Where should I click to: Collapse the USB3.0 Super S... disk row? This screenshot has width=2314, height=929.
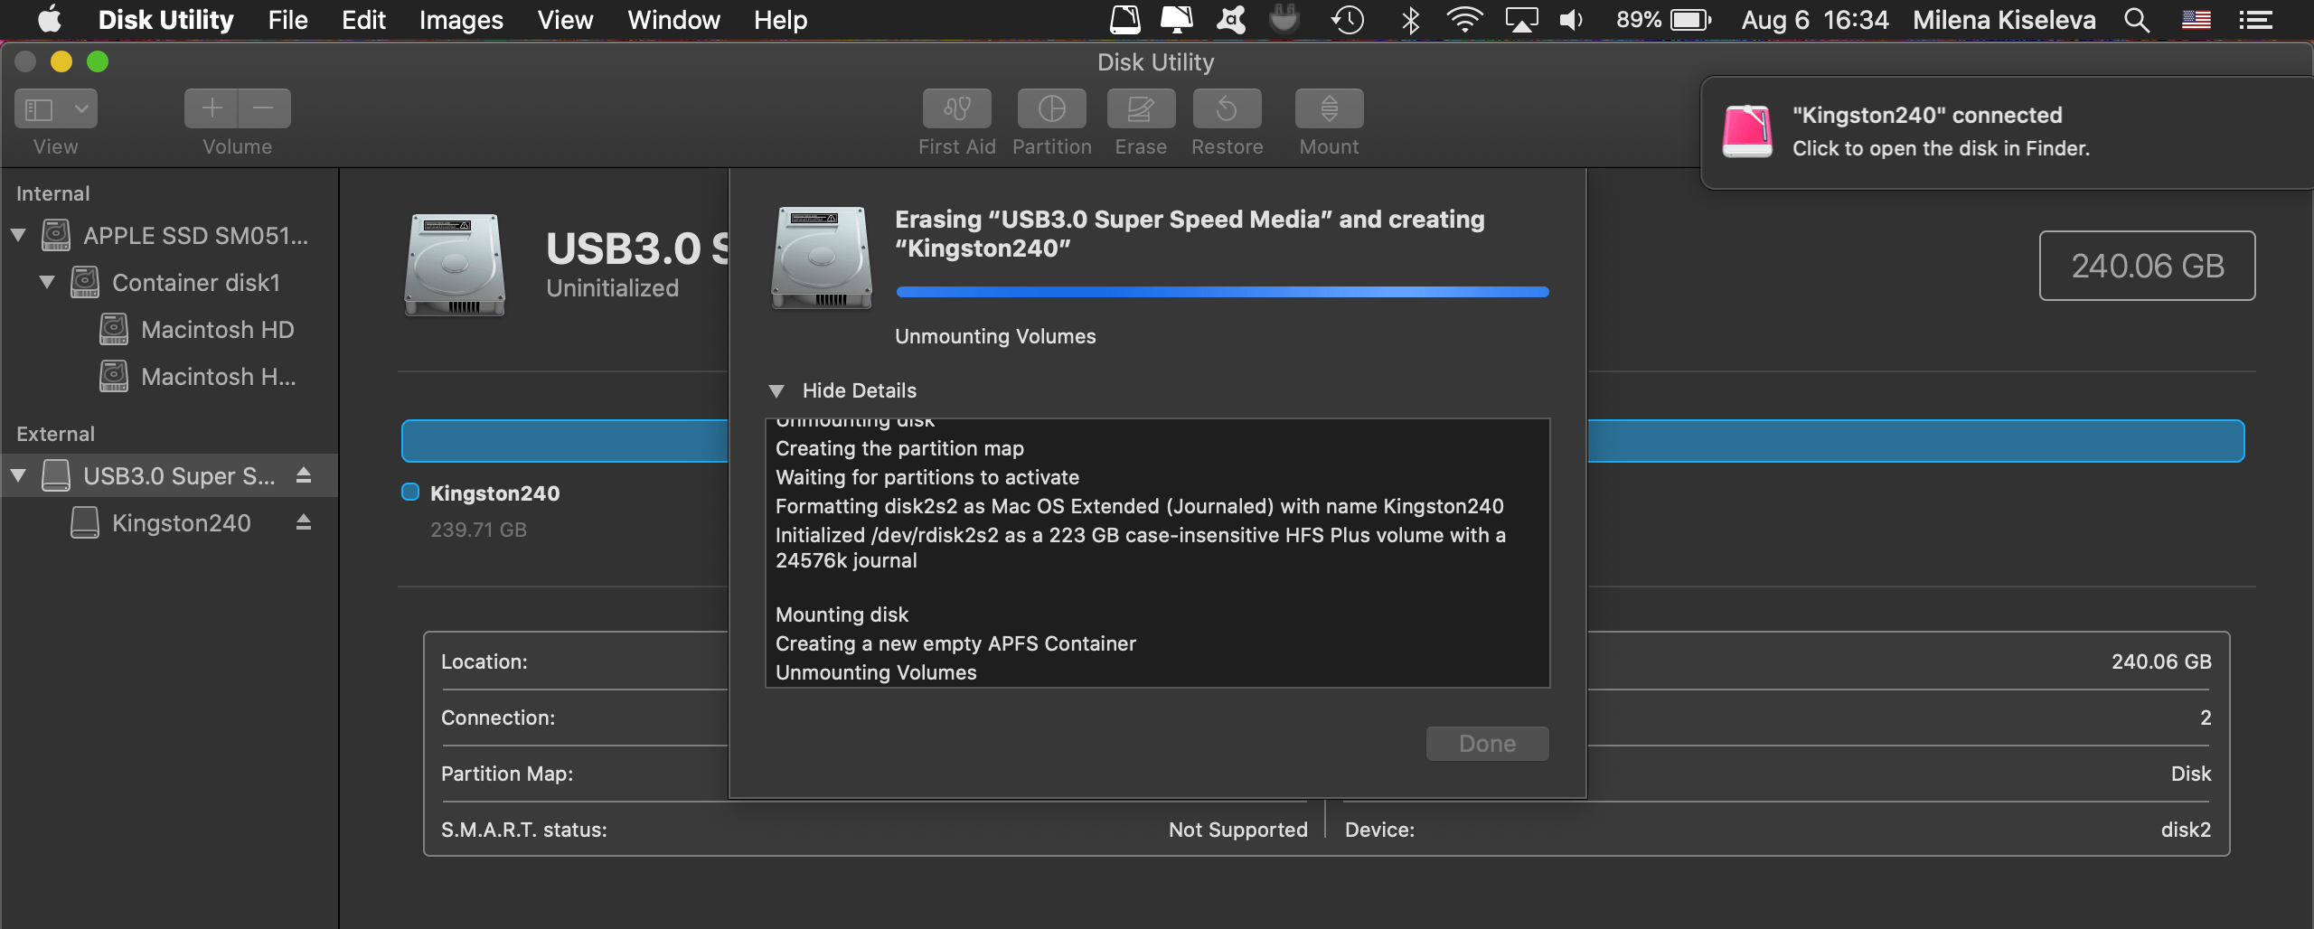click(x=18, y=475)
